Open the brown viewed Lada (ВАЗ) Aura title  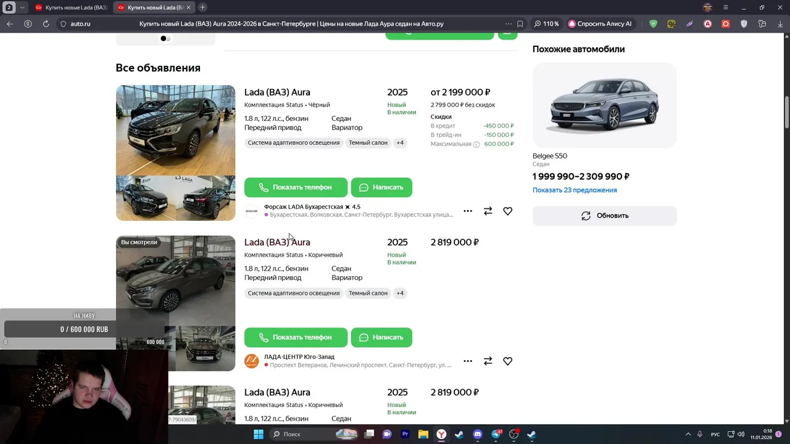point(277,242)
